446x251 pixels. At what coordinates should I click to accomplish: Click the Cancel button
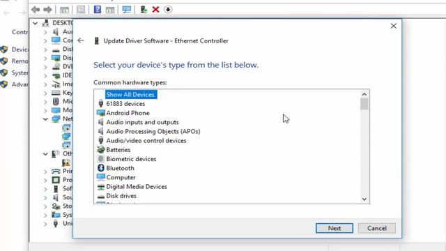pos(377,228)
